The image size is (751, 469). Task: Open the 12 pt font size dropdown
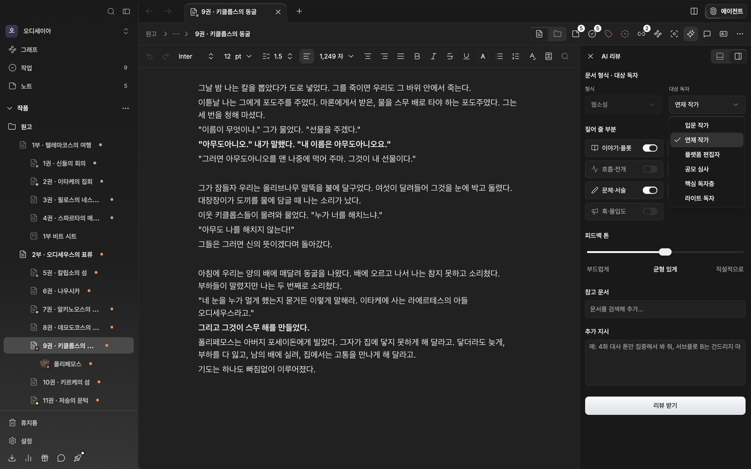click(237, 56)
